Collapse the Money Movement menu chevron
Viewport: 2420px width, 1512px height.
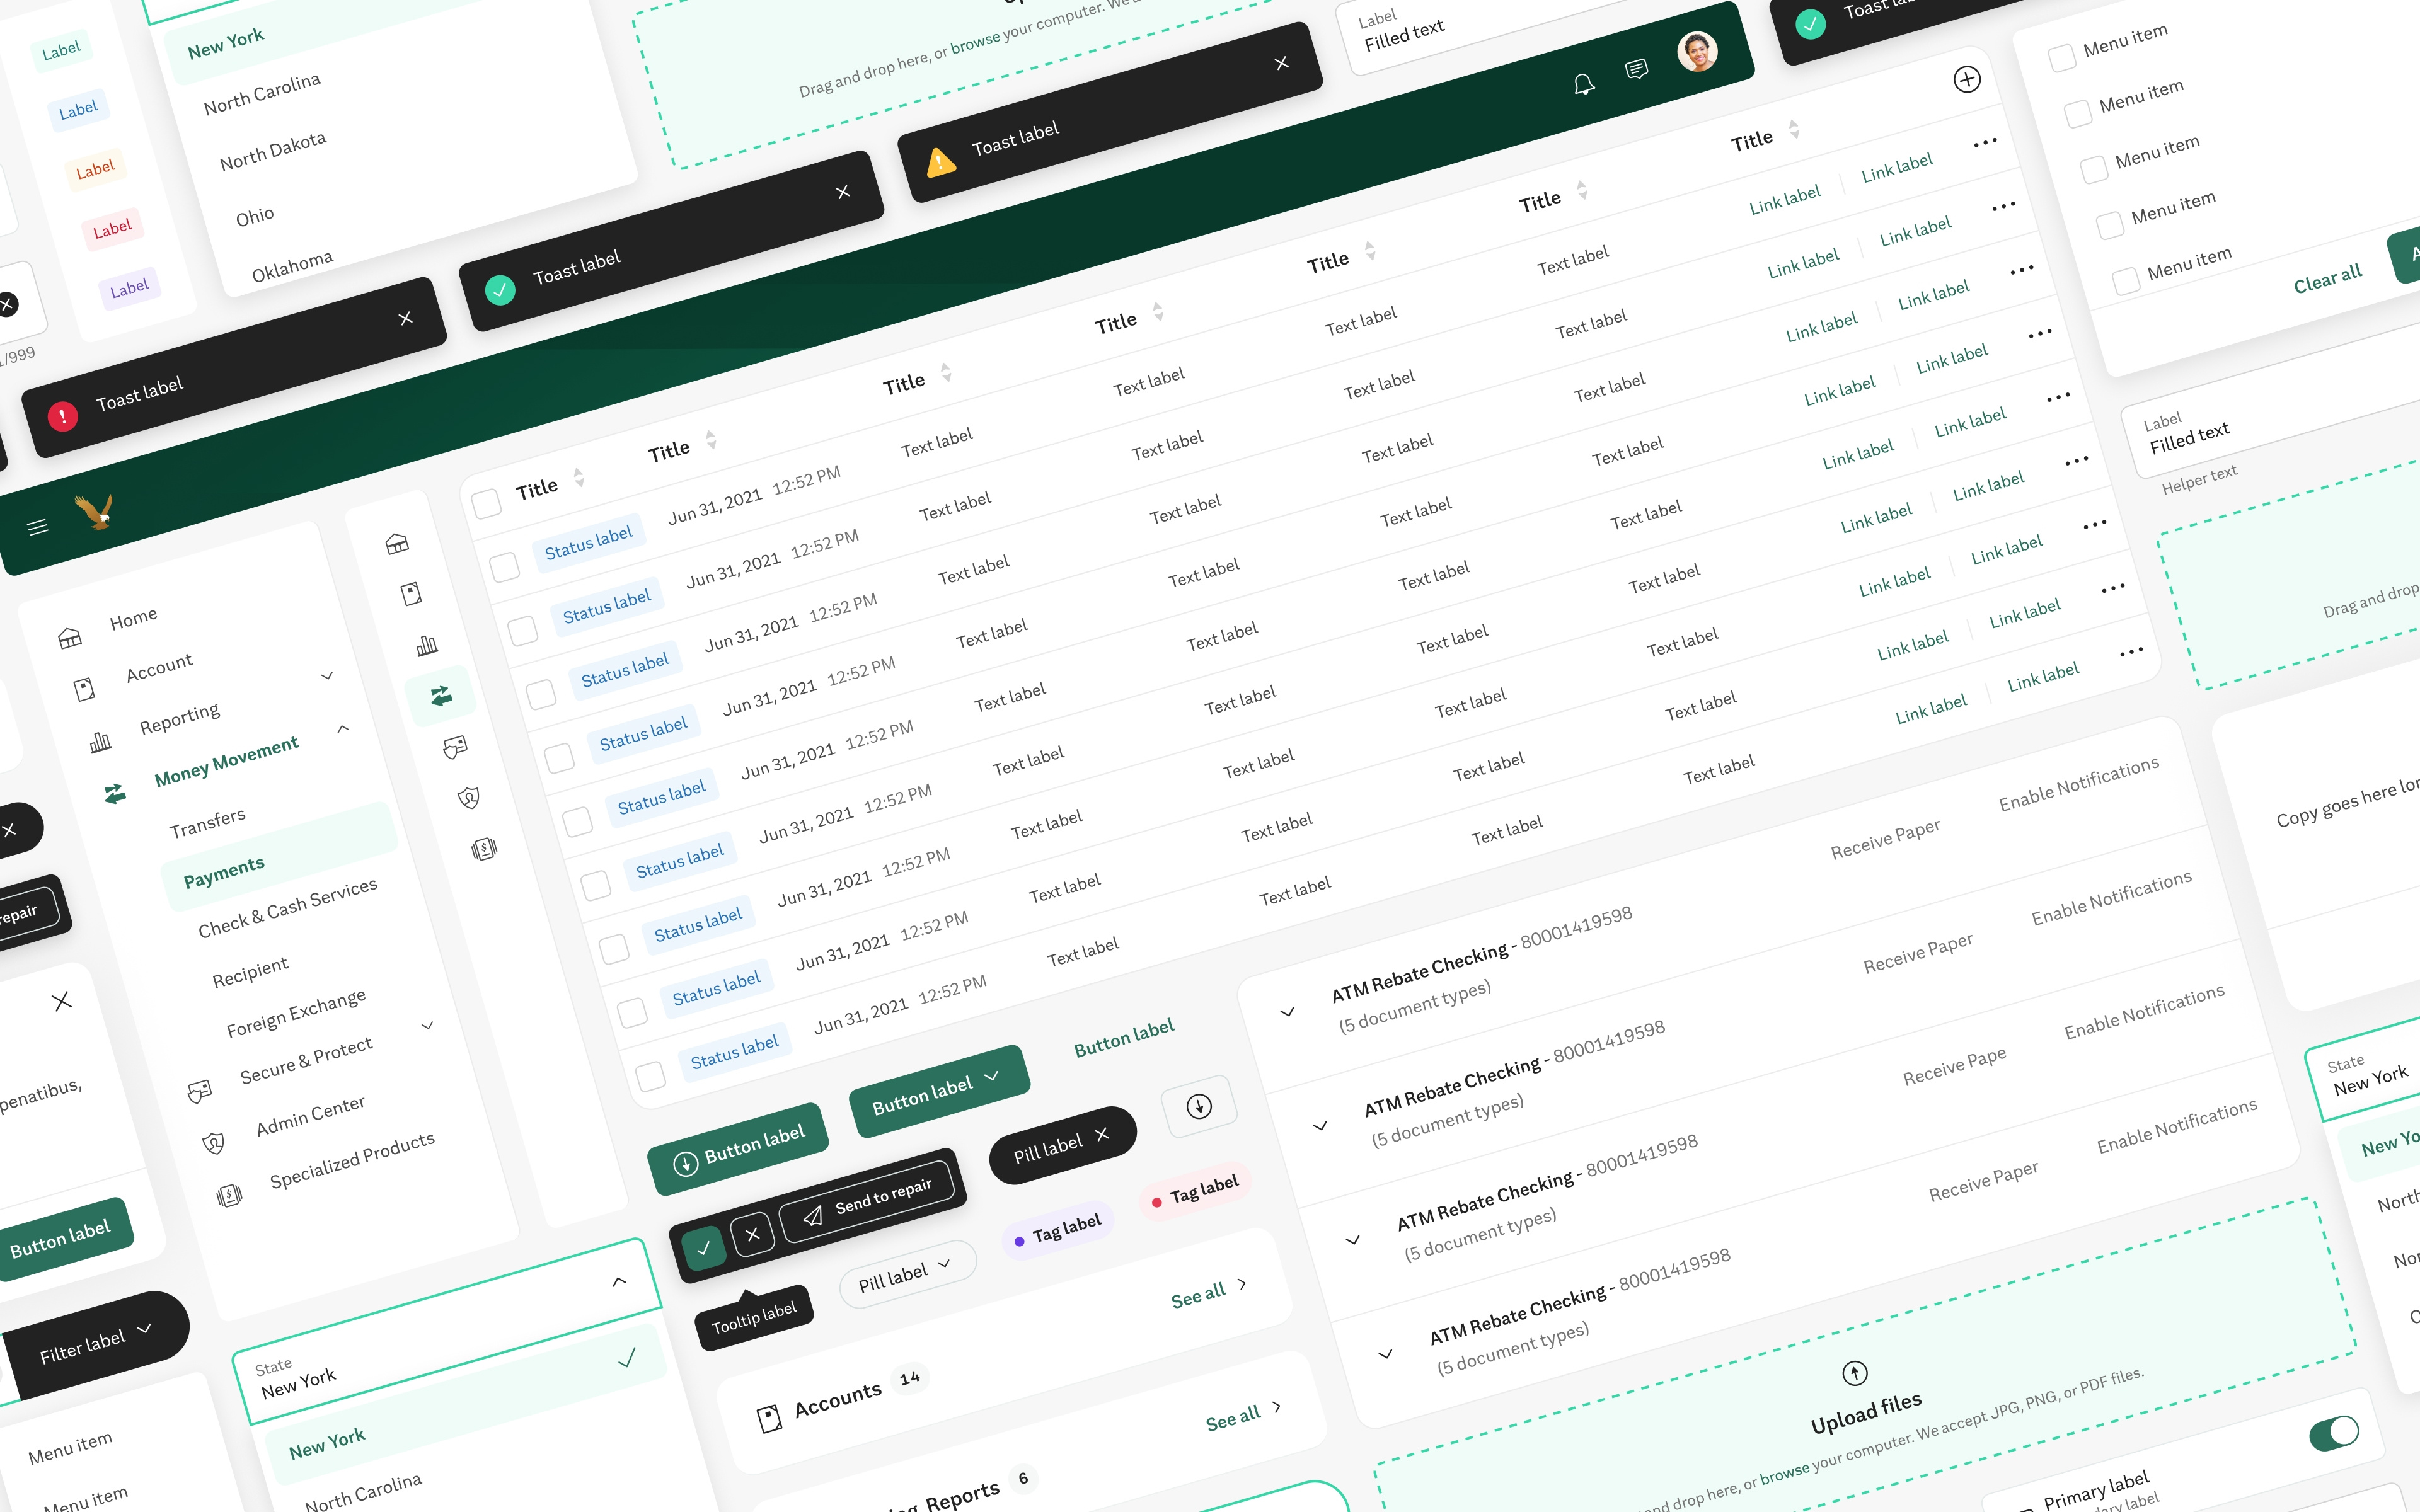(x=343, y=728)
